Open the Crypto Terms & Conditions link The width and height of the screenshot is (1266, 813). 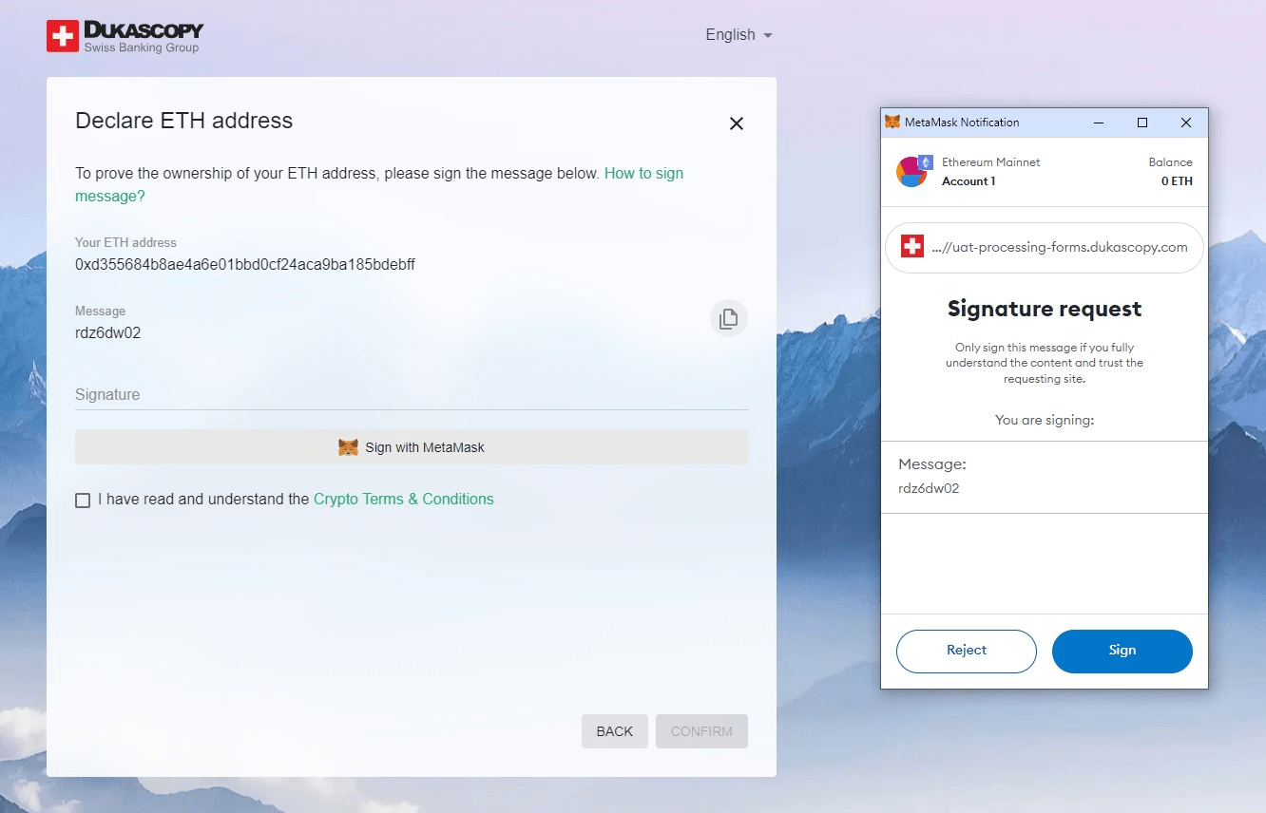[x=404, y=500]
